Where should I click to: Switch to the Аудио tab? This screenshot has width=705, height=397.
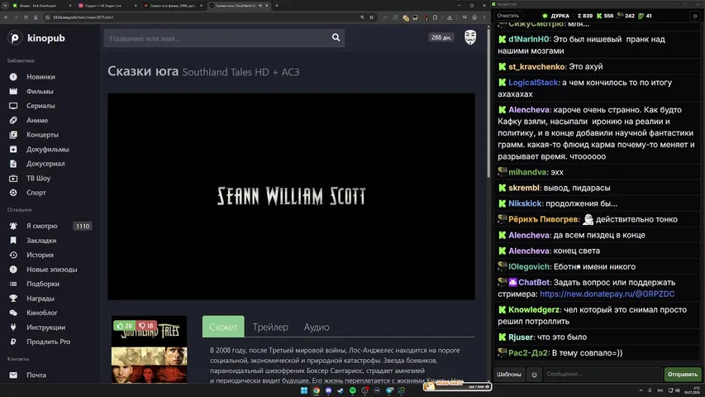[317, 328]
